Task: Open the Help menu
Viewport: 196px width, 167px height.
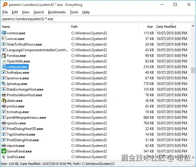Action: [x=86, y=12]
